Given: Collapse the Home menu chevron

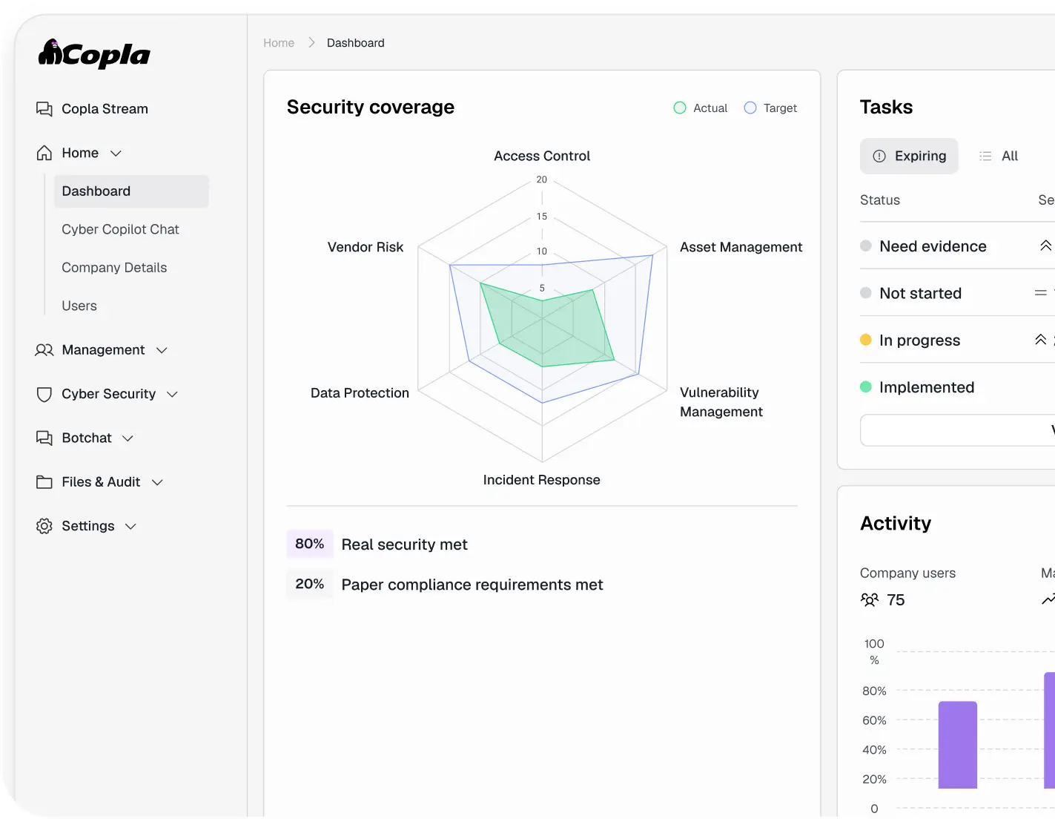Looking at the screenshot, I should click(116, 154).
